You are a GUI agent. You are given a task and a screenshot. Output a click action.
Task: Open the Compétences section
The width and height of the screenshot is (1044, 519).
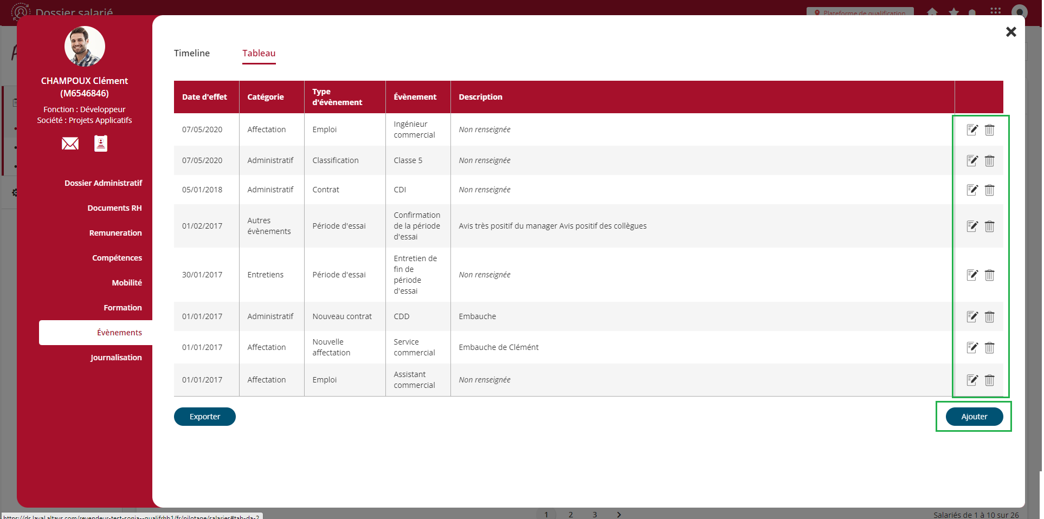pos(117,258)
